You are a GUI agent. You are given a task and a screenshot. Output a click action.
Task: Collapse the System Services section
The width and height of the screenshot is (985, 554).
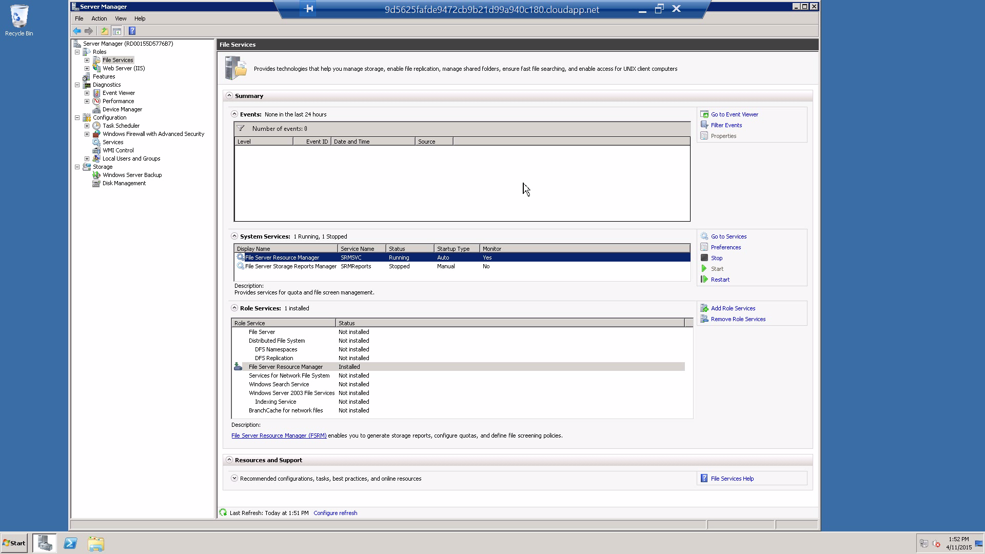tap(234, 236)
